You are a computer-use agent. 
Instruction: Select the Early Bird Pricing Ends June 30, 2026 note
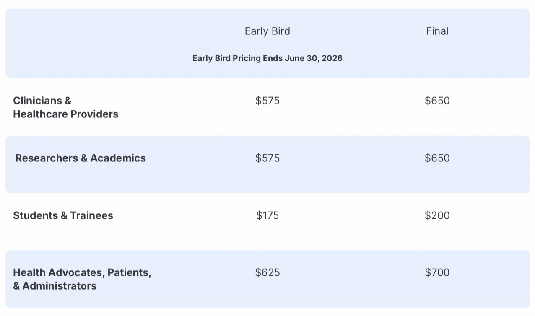tap(267, 58)
